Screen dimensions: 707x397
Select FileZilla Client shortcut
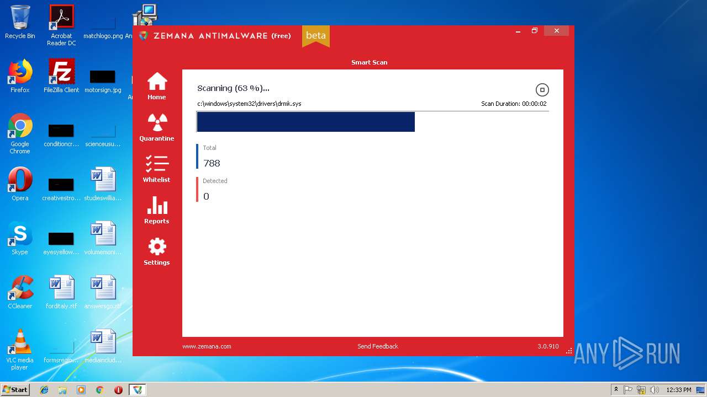coord(61,76)
